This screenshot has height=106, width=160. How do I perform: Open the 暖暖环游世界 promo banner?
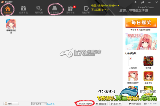(141, 41)
